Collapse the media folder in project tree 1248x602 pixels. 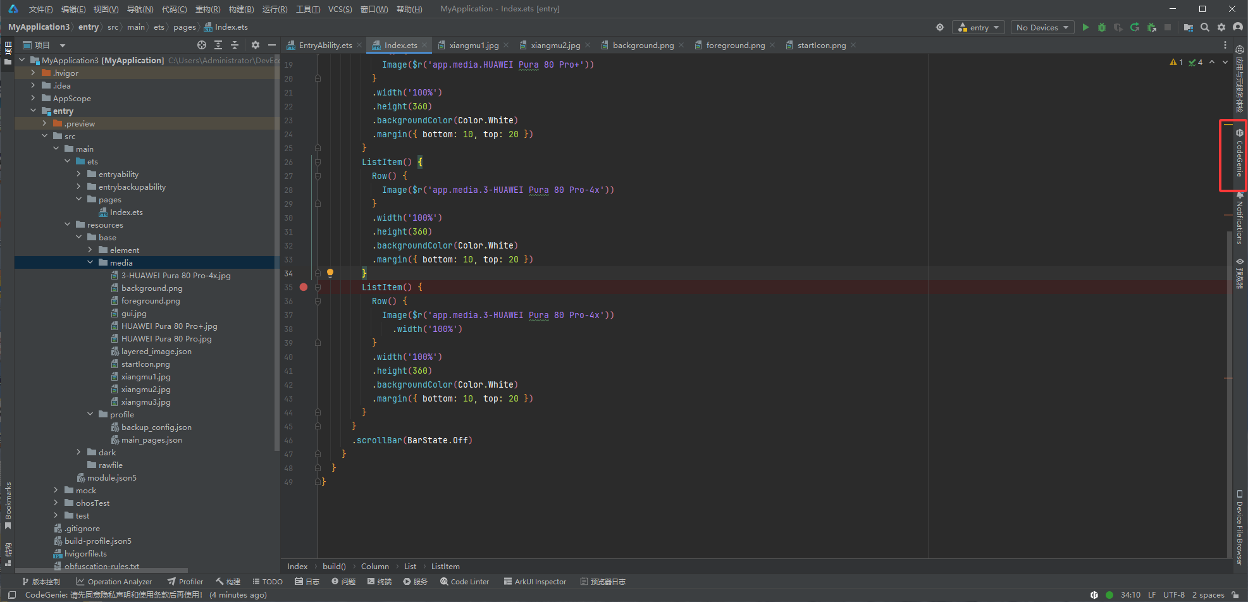pyautogui.click(x=90, y=262)
